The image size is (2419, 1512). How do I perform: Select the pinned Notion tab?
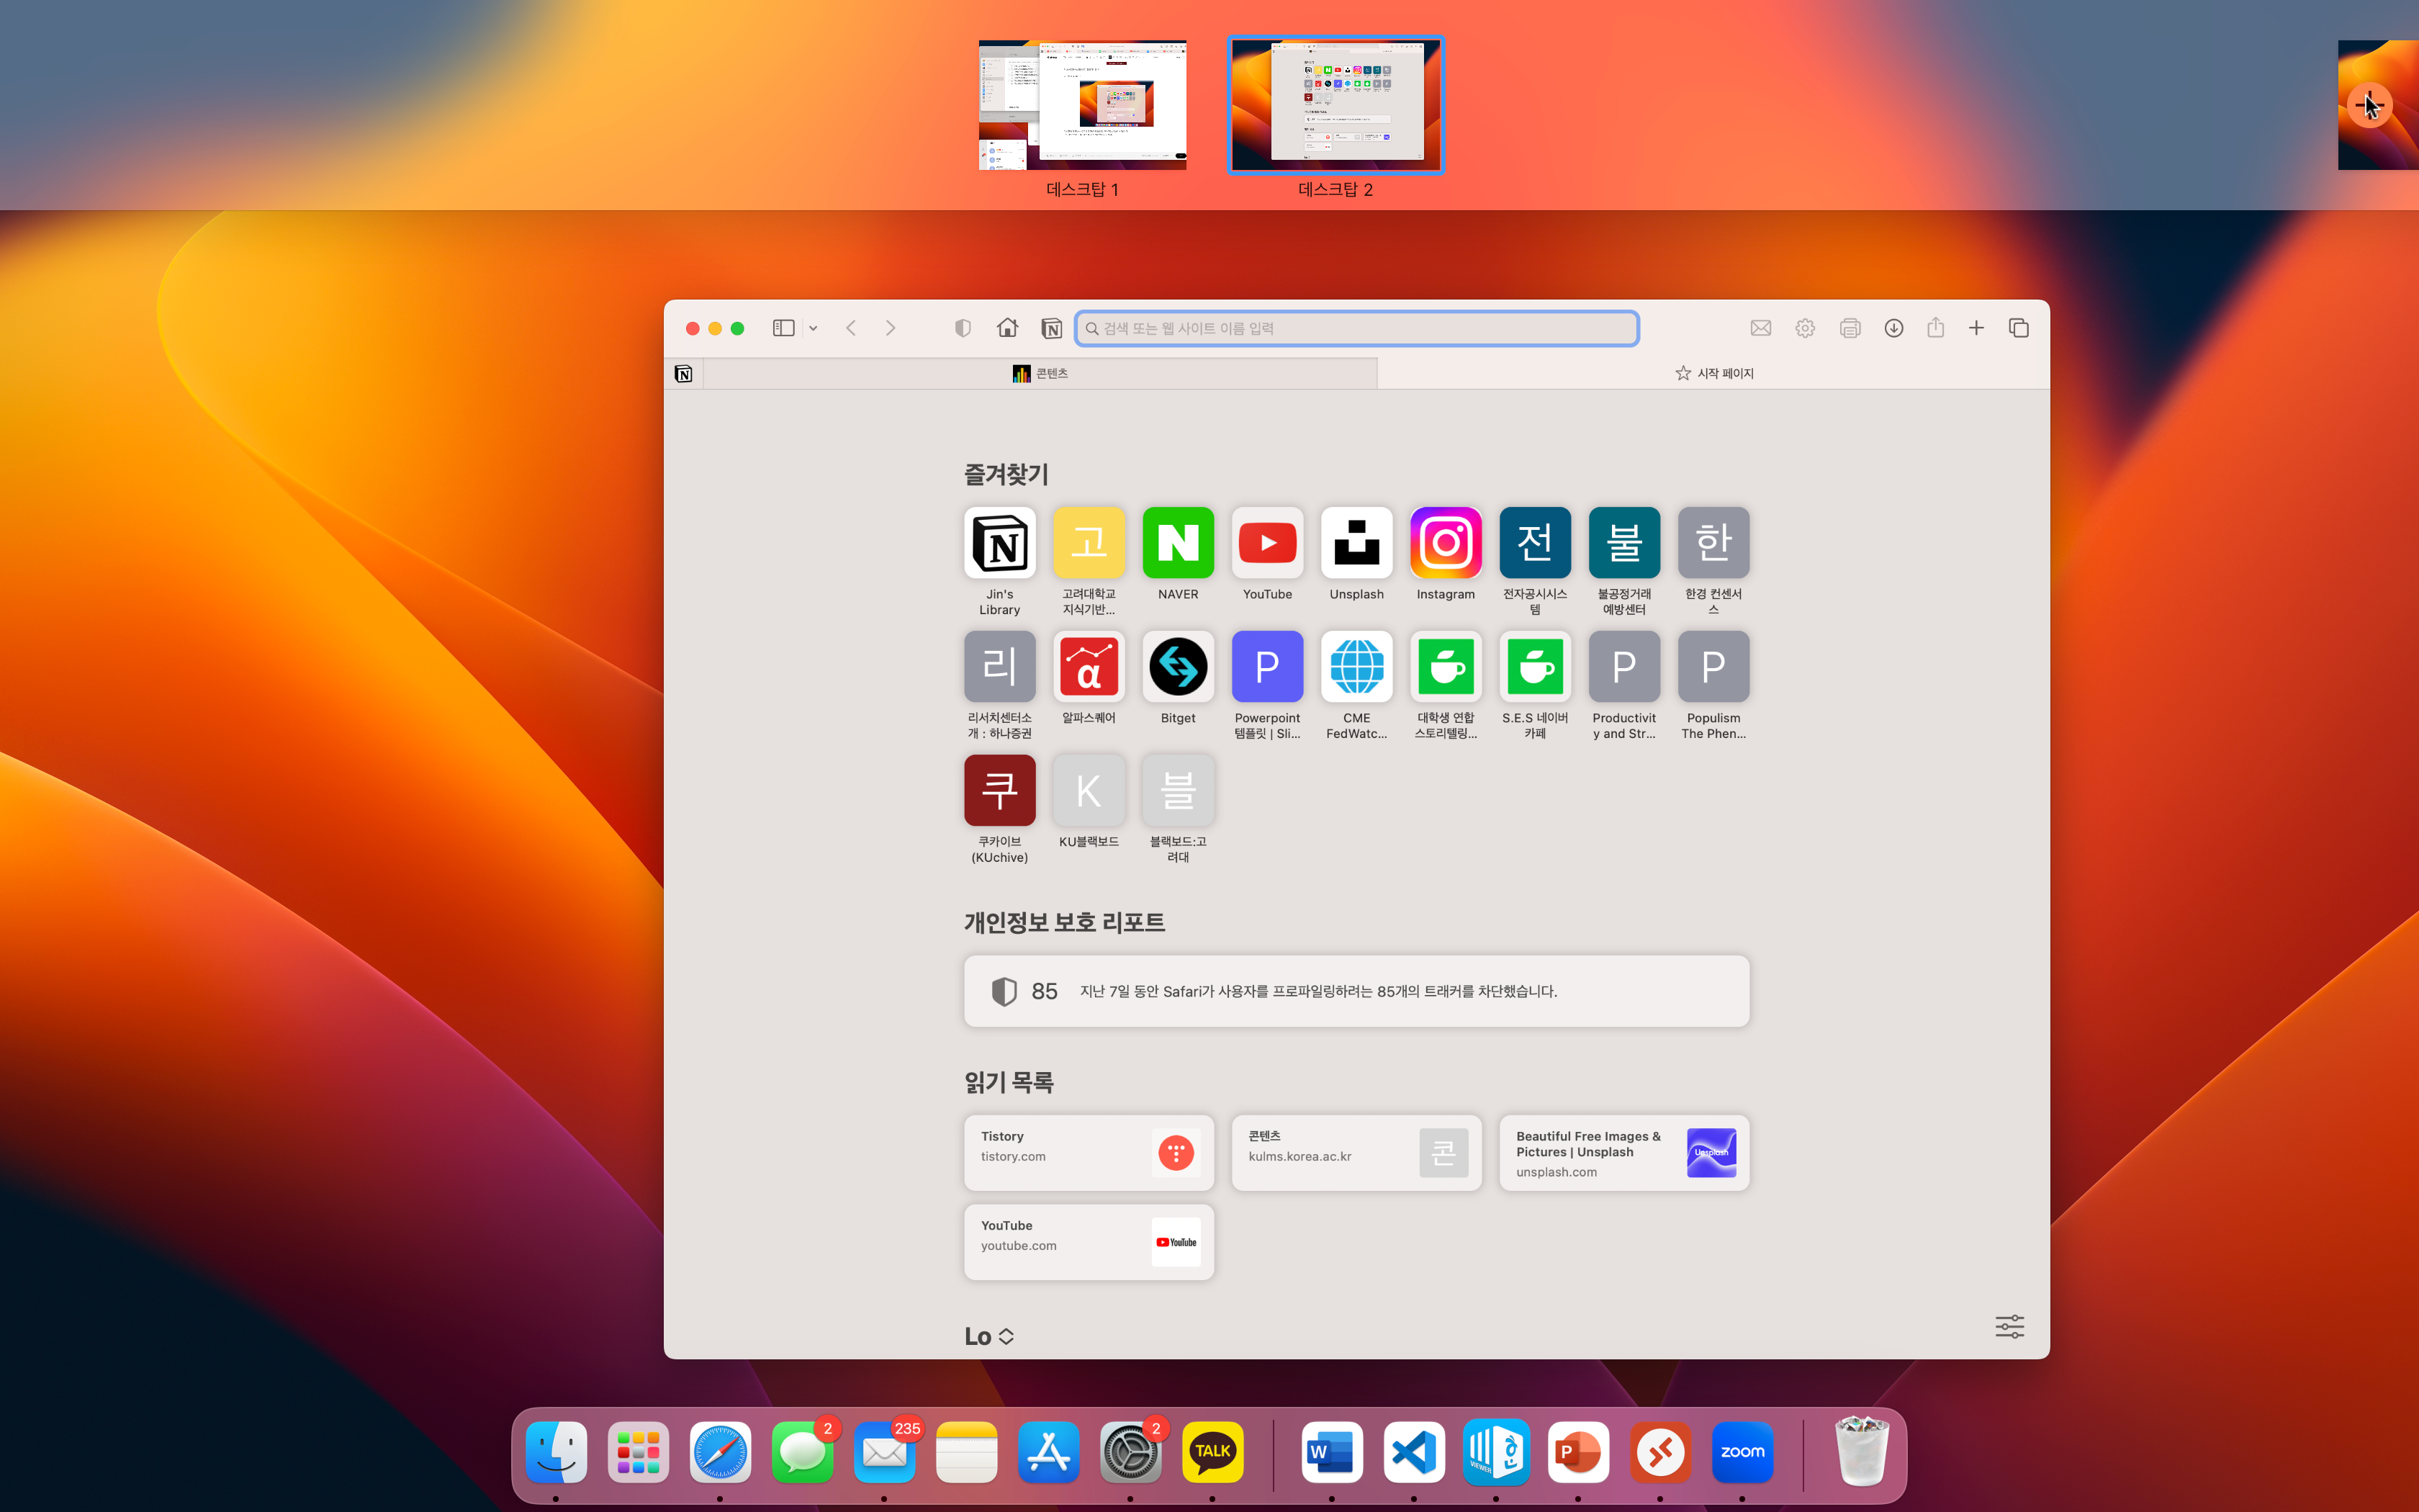pos(684,373)
